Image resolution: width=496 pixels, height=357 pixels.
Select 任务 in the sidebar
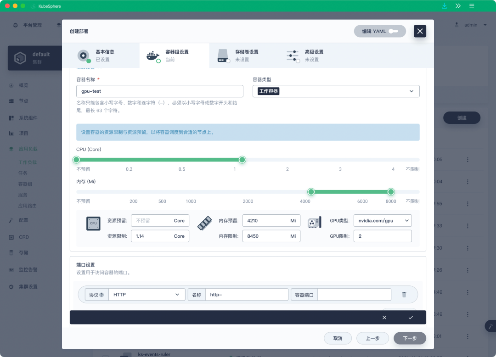(x=23, y=173)
